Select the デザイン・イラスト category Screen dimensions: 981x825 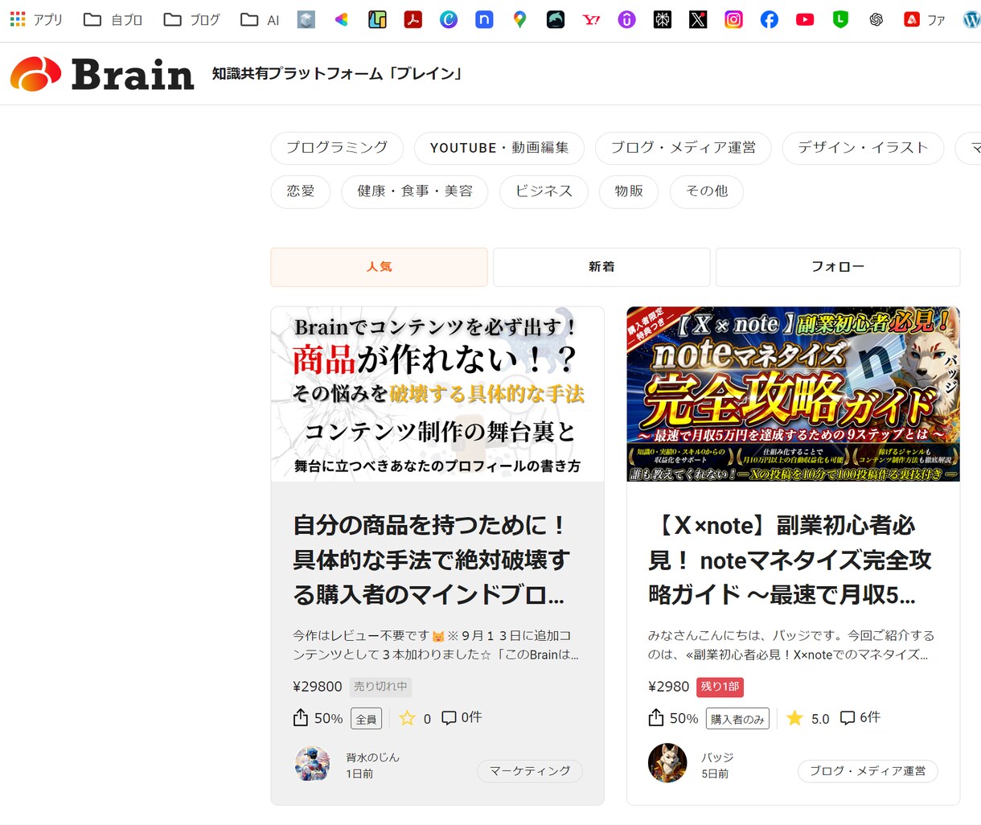pos(863,148)
